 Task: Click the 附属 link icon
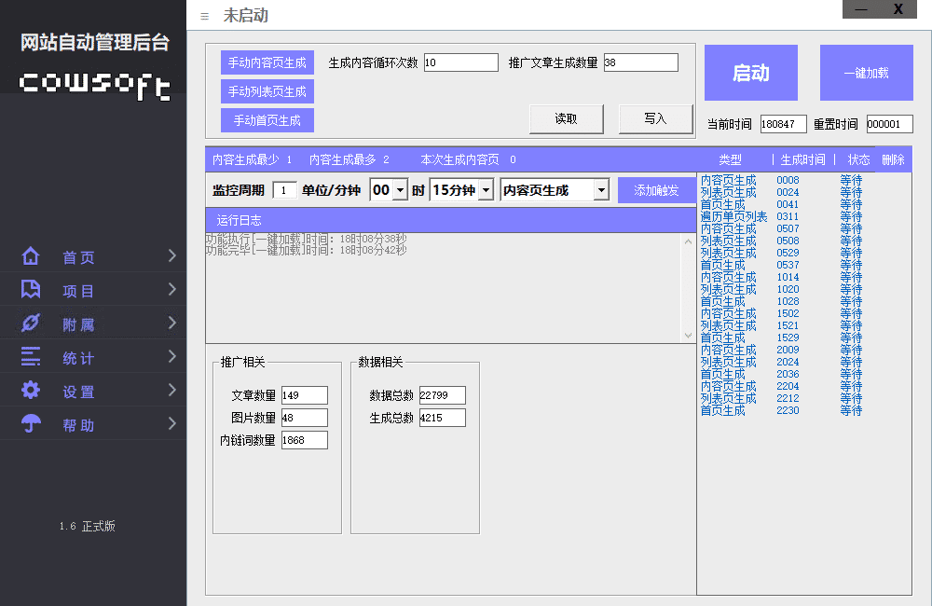[31, 324]
